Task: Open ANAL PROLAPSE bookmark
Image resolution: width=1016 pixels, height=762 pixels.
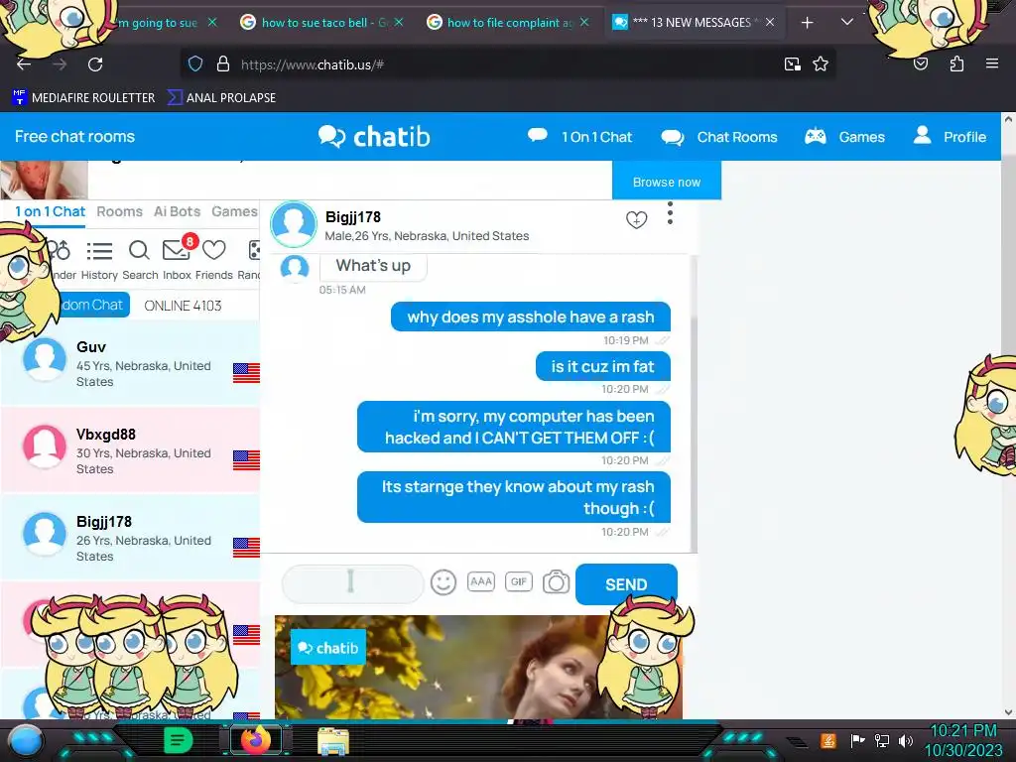Action: click(x=221, y=98)
